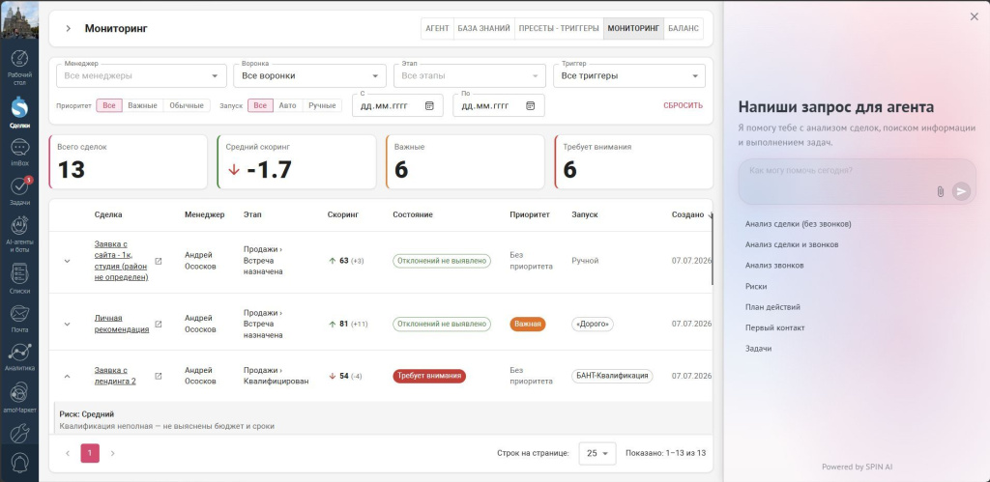Click the paperclip attach icon

[x=940, y=191]
